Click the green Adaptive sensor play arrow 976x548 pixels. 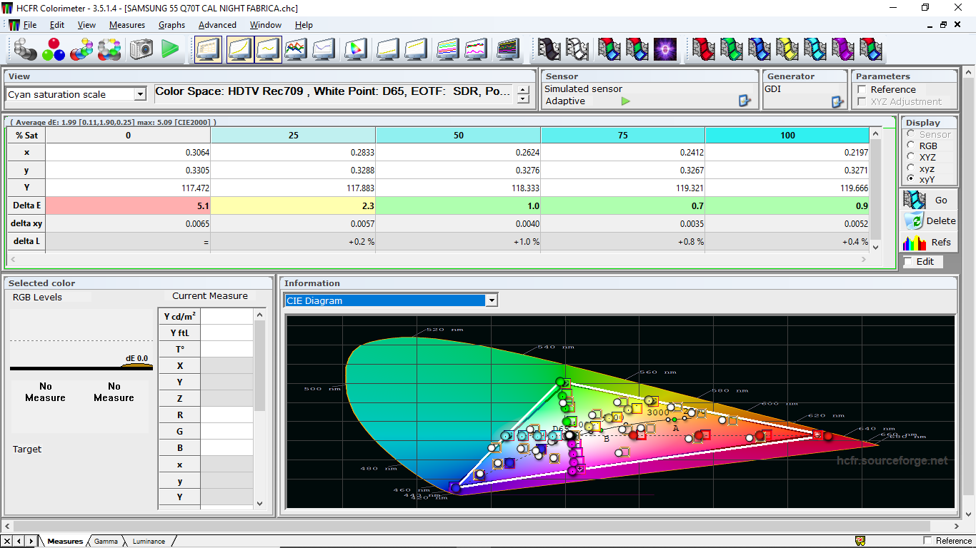click(626, 101)
